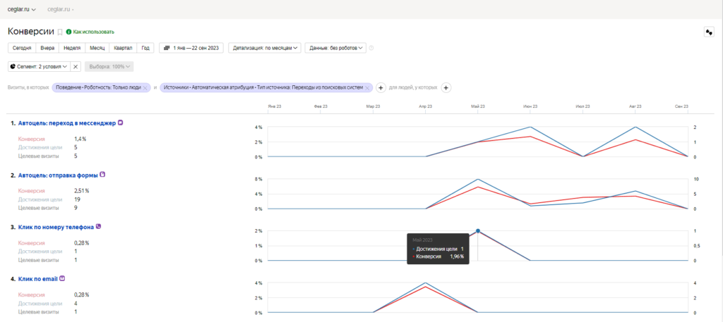Clear the segment with the X next to 'Сегмент'
723x322 pixels.
tap(76, 67)
